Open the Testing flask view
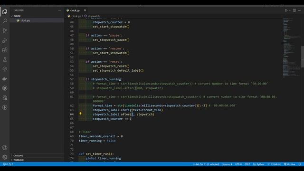Image resolution: width=304 pixels, height=171 pixels. point(5,59)
